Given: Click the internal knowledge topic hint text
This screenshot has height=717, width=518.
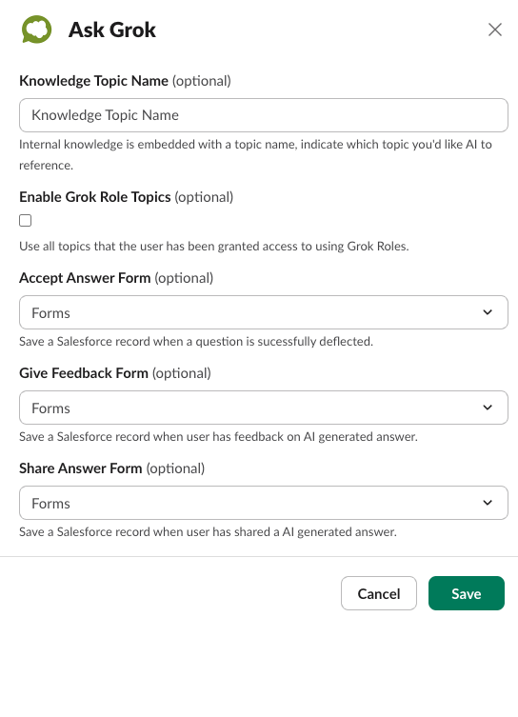Looking at the screenshot, I should point(255,154).
